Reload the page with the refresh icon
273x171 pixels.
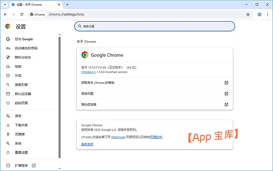tap(22, 14)
